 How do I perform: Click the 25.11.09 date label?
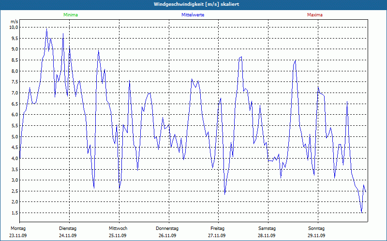click(x=118, y=236)
